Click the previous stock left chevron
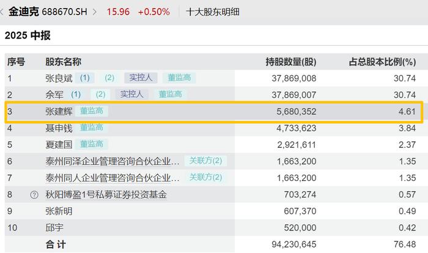Screen dimensions: 428x253 [1, 12]
